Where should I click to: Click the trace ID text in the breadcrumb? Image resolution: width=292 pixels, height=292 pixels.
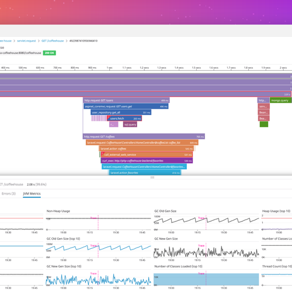pyautogui.click(x=84, y=41)
